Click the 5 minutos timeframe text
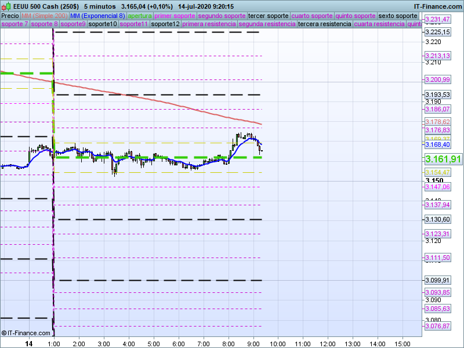 100,6
